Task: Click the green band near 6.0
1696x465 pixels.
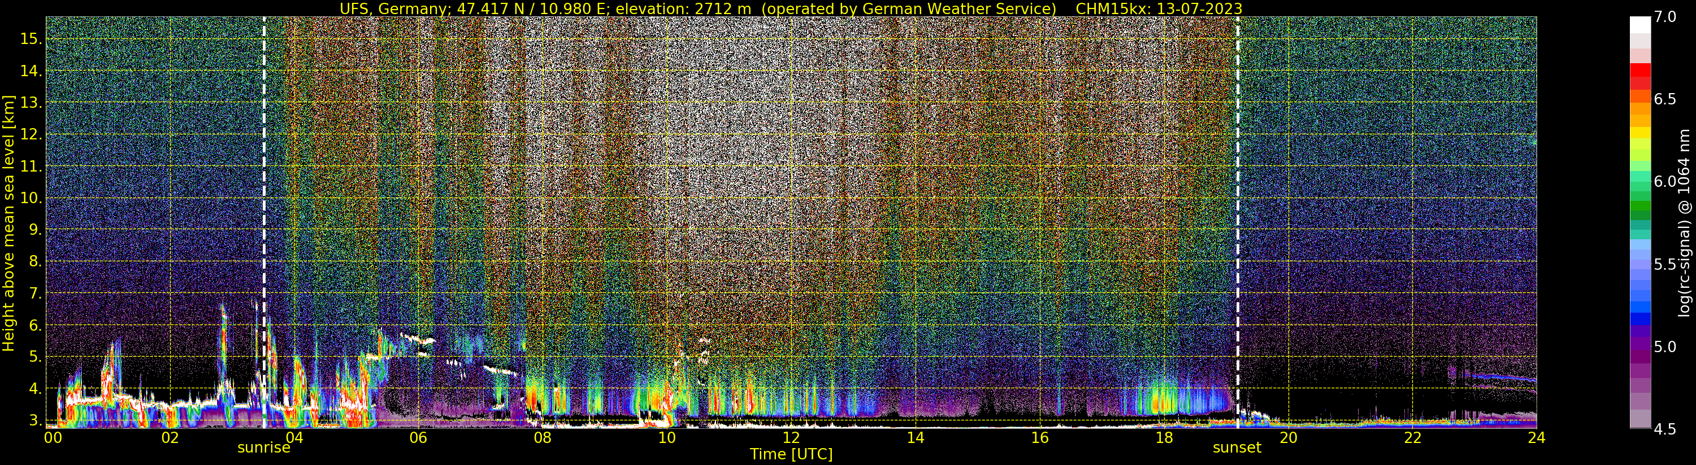Action: point(1640,181)
